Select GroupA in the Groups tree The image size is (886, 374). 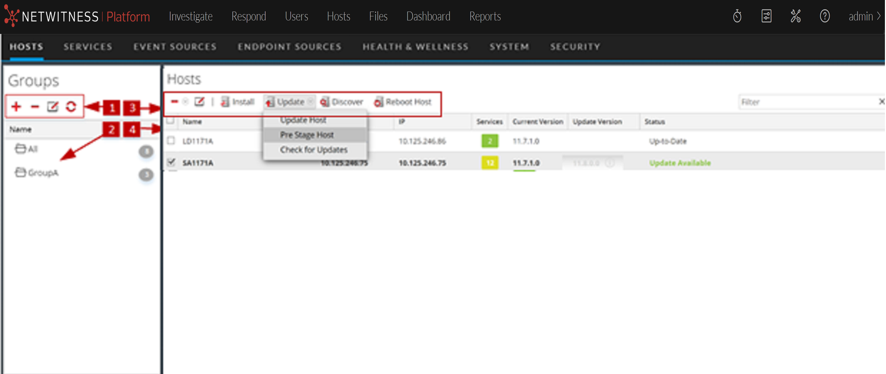43,173
